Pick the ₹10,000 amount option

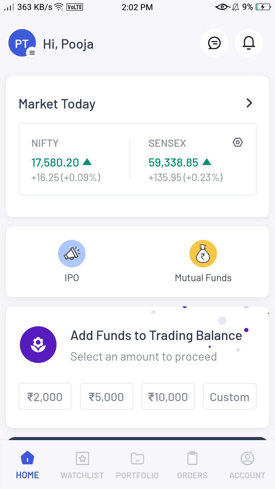click(x=168, y=396)
